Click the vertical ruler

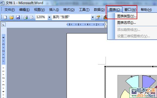(4, 66)
